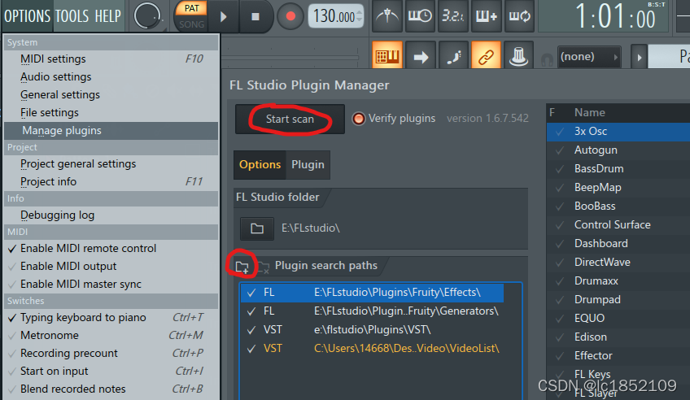This screenshot has width=690, height=400.
Task: Open the OPTIONS menu
Action: pyautogui.click(x=28, y=16)
